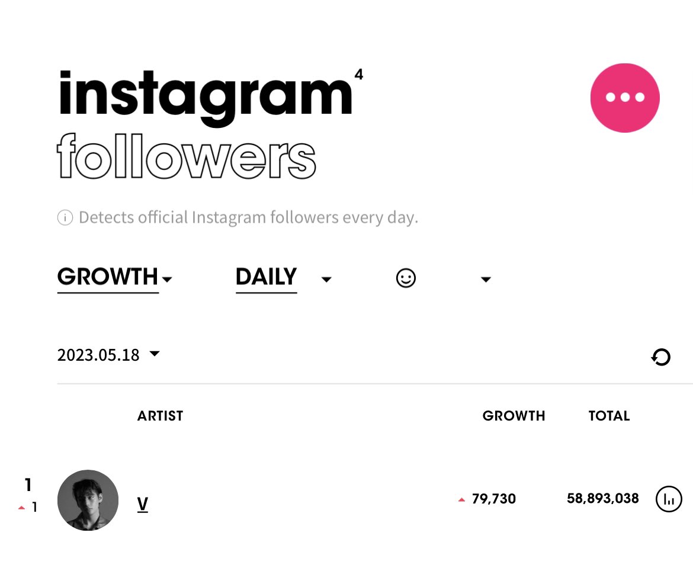
Task: Select the GROWTH sort tab
Action: [x=108, y=278]
